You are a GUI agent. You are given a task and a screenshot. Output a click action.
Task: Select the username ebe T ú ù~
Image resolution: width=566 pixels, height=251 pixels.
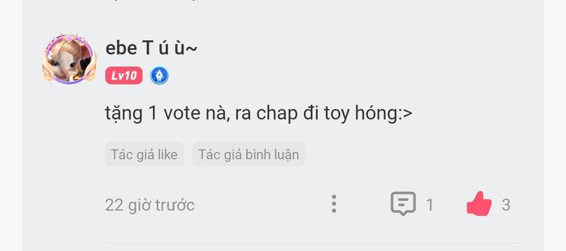click(x=151, y=48)
